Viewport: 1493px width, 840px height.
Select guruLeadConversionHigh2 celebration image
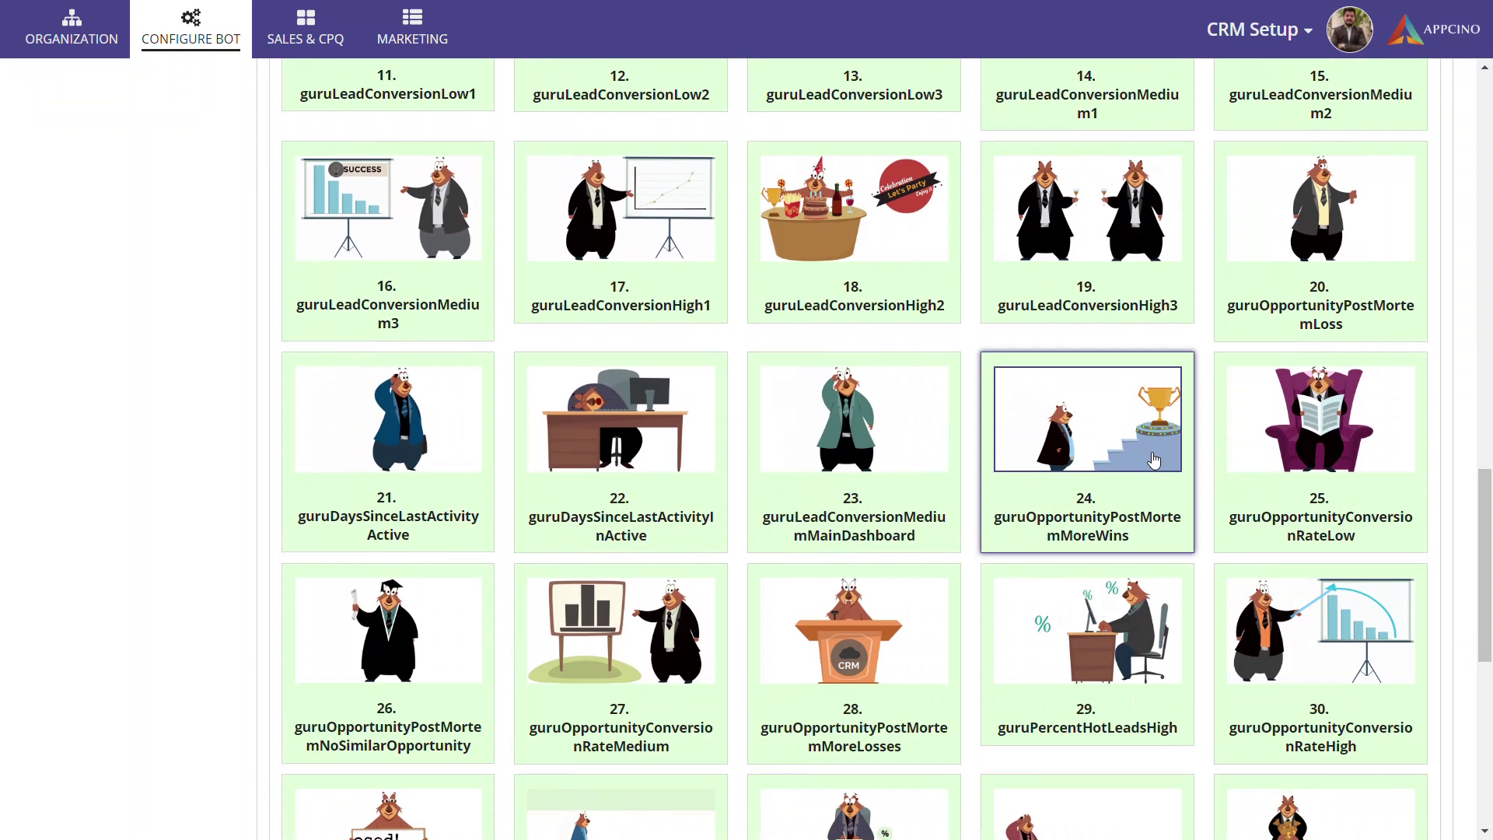(x=854, y=208)
